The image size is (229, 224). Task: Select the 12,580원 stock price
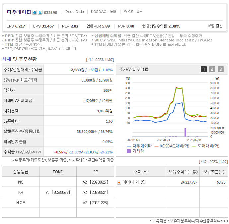point(77,70)
